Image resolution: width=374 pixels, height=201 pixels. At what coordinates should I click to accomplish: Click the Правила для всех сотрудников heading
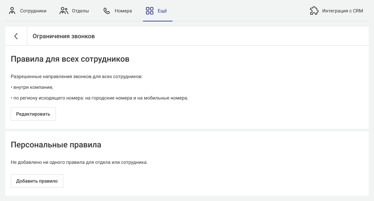click(x=70, y=59)
